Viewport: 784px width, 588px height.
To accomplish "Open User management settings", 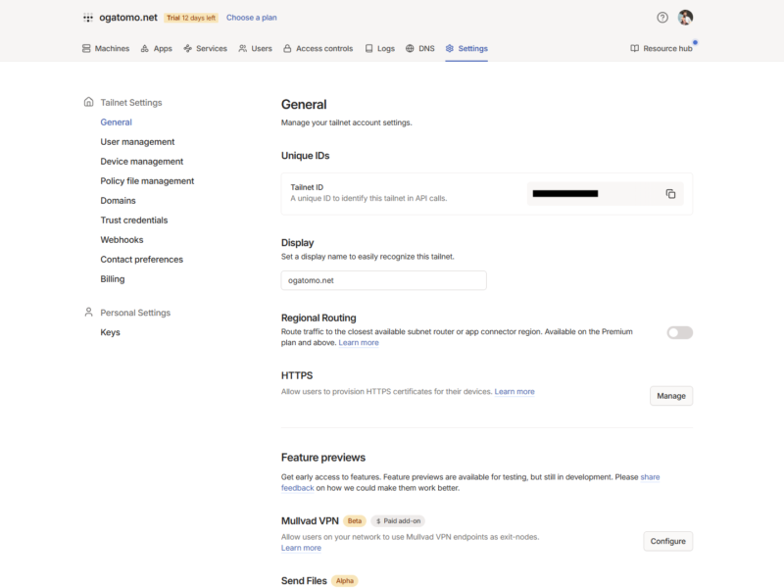I will point(137,142).
